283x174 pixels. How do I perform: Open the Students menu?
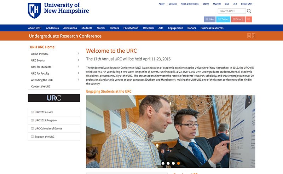click(x=87, y=28)
